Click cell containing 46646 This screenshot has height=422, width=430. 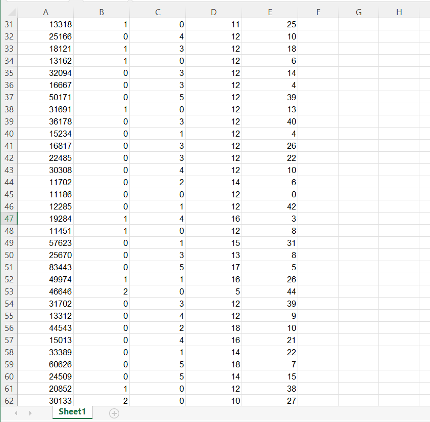[x=45, y=291]
